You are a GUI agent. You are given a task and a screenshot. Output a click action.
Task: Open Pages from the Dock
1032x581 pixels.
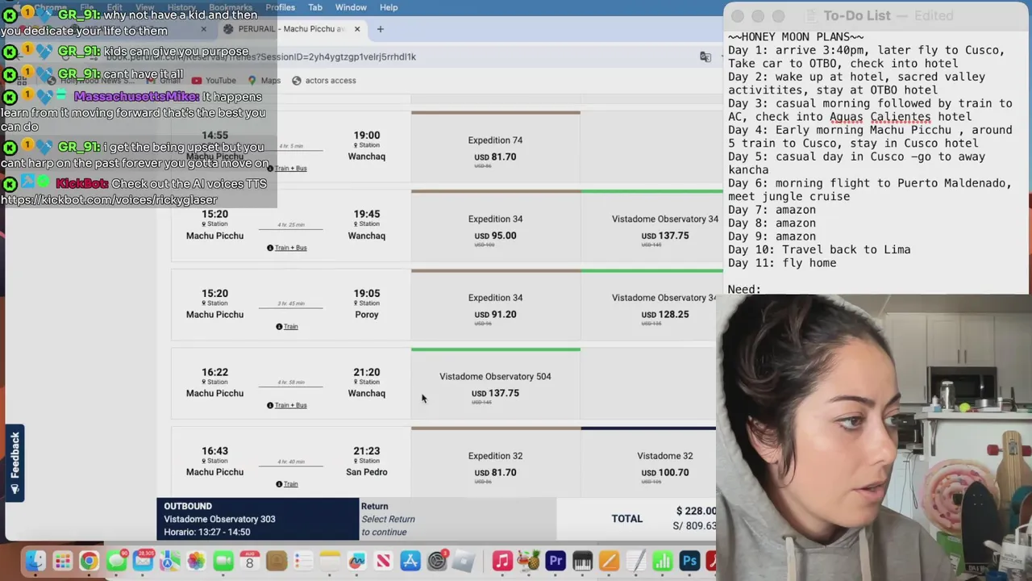click(x=609, y=561)
